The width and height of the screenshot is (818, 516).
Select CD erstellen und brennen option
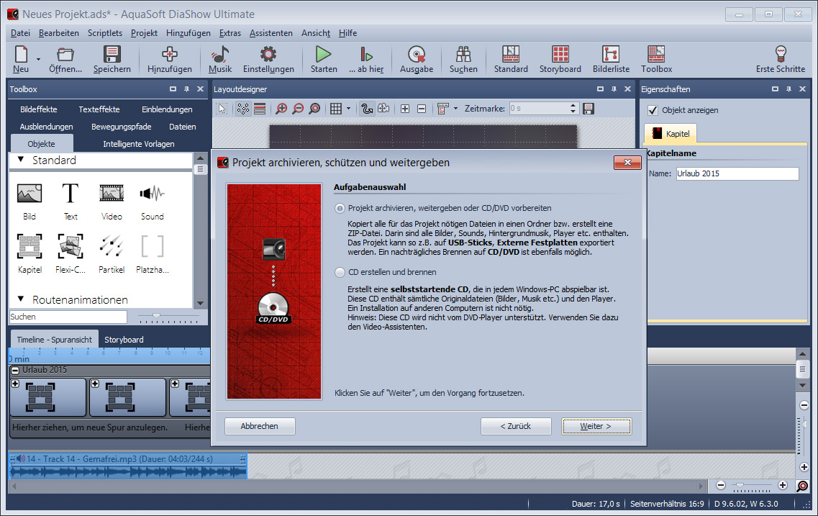tap(340, 272)
